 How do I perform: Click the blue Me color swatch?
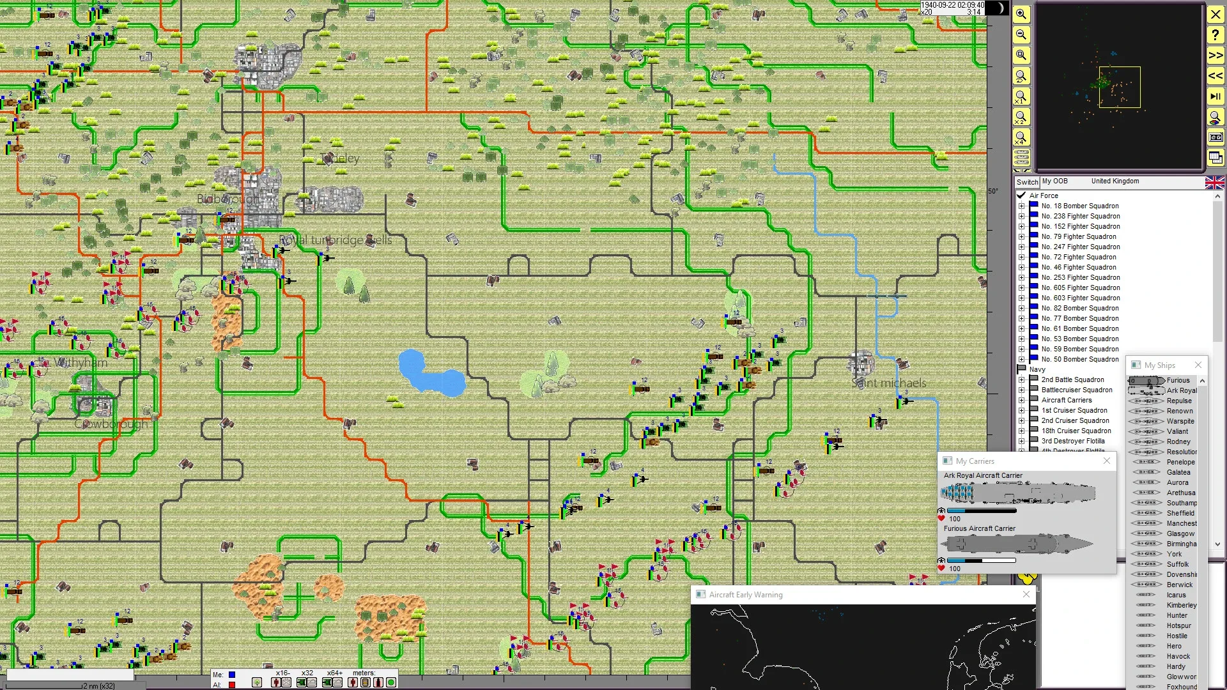click(232, 674)
